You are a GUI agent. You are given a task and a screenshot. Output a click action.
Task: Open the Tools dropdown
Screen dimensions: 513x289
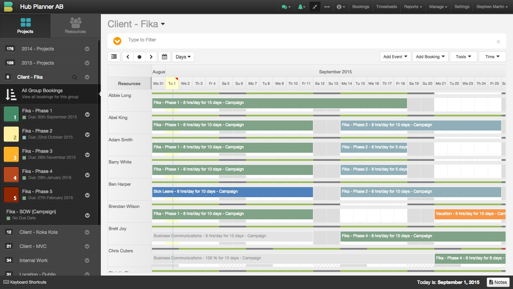464,57
